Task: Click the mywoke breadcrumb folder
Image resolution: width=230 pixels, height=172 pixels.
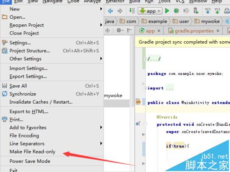Action: pos(207,21)
